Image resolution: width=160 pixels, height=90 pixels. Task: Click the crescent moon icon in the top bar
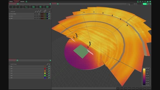tap(138, 1)
